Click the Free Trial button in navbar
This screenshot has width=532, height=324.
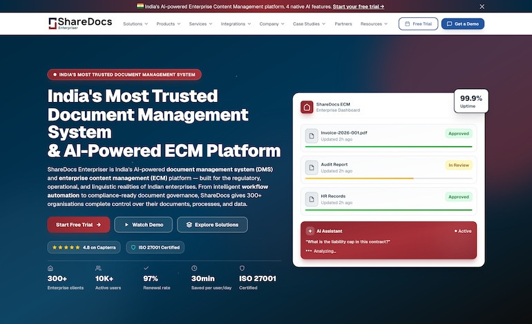coord(418,23)
